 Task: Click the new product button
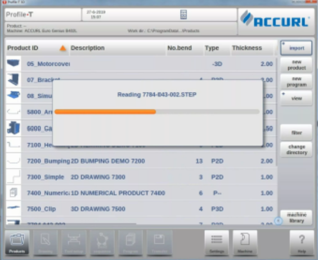pos(296,65)
